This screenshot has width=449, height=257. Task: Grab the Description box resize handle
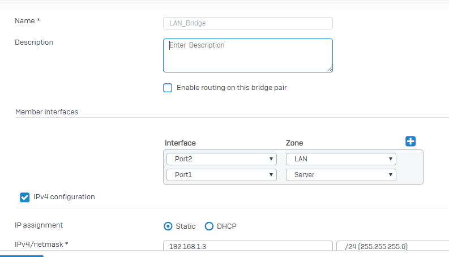coord(330,69)
